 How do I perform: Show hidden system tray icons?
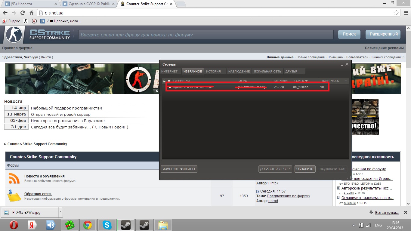click(354, 225)
